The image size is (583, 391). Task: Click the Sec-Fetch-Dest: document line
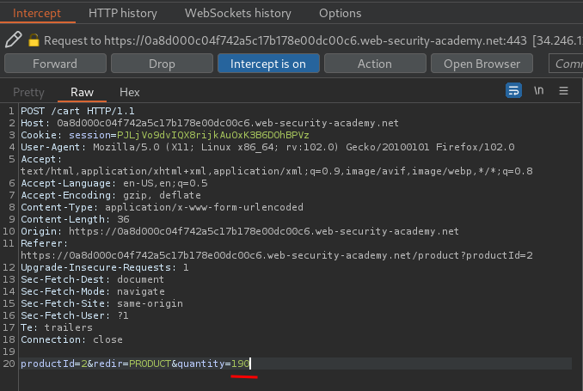click(92, 279)
